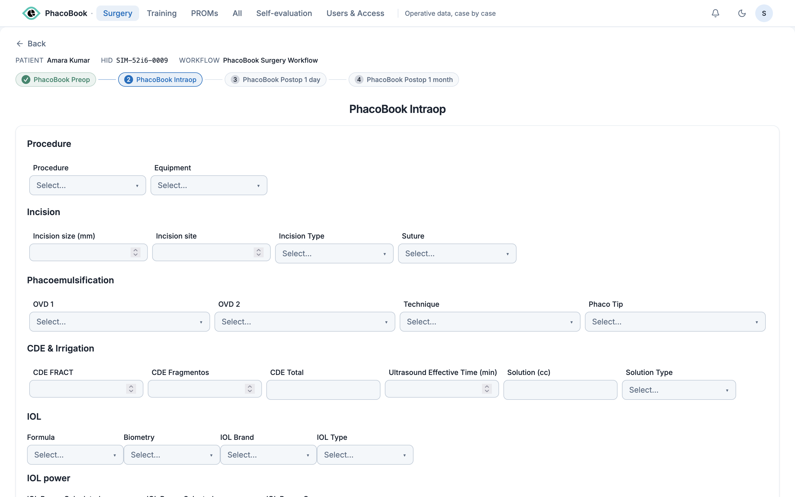Click Incision size stepper arrows
The height and width of the screenshot is (497, 795).
pos(135,252)
